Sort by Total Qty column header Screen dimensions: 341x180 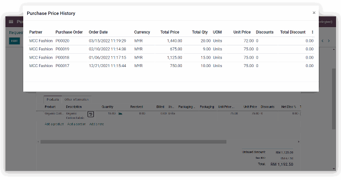click(200, 32)
